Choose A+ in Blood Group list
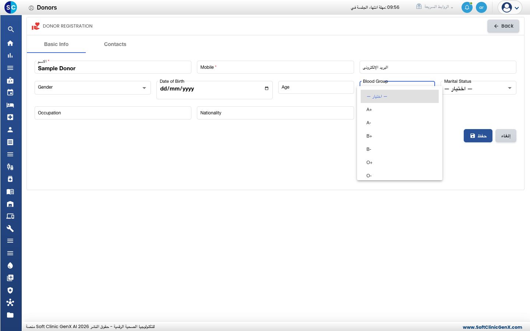Image resolution: width=530 pixels, height=331 pixels. [x=400, y=110]
